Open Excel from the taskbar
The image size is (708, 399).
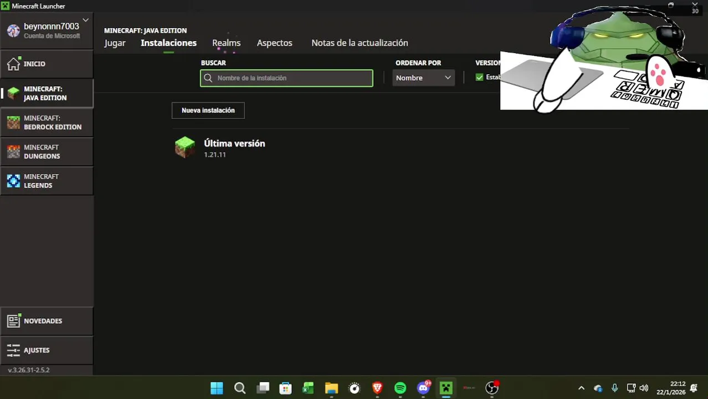(308, 388)
